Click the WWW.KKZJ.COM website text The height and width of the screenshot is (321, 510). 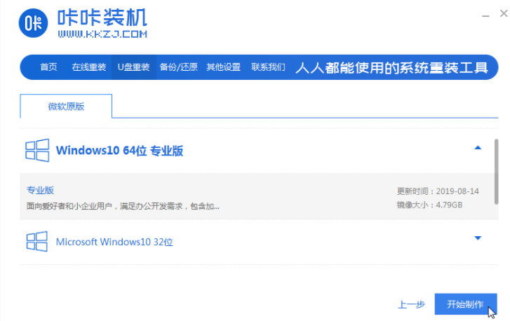coord(102,34)
